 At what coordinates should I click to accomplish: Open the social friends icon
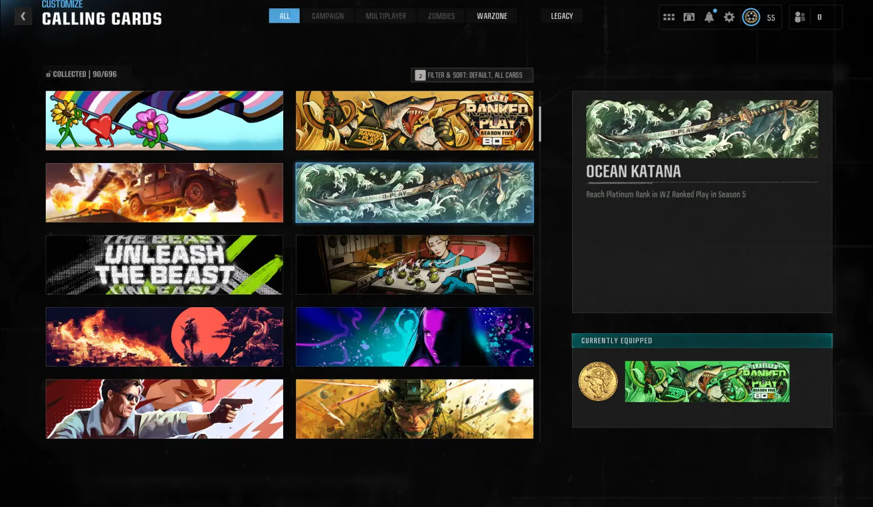[x=800, y=17]
